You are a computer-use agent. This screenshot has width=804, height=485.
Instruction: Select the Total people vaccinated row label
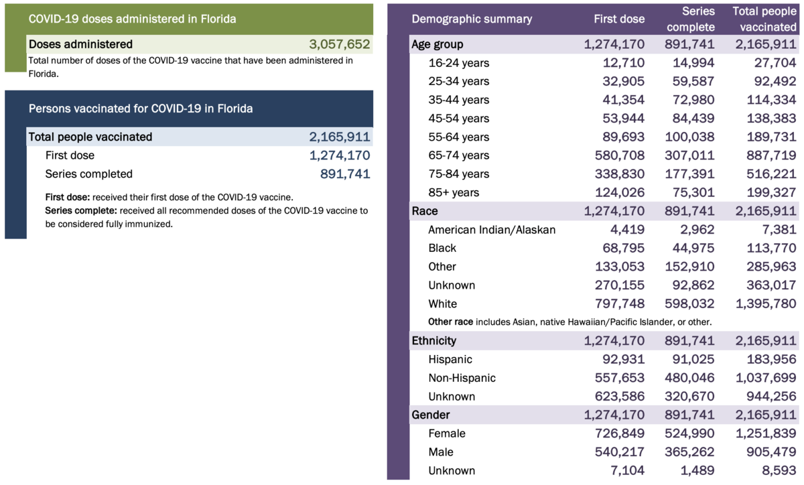[90, 137]
